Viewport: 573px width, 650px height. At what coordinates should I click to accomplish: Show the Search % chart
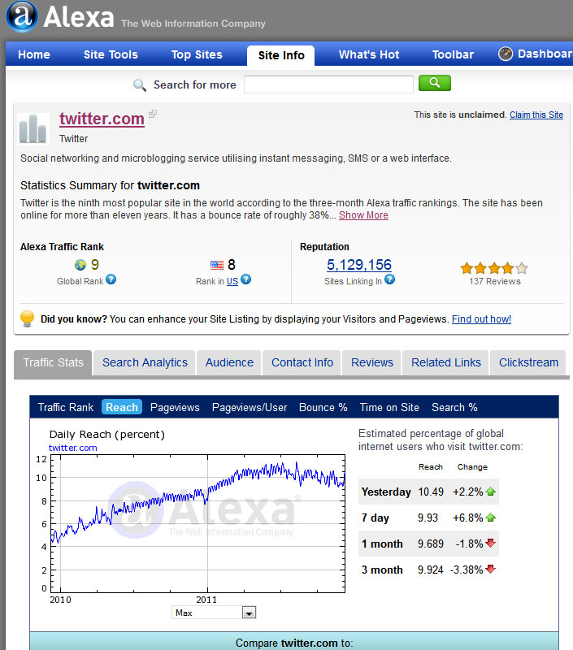454,408
